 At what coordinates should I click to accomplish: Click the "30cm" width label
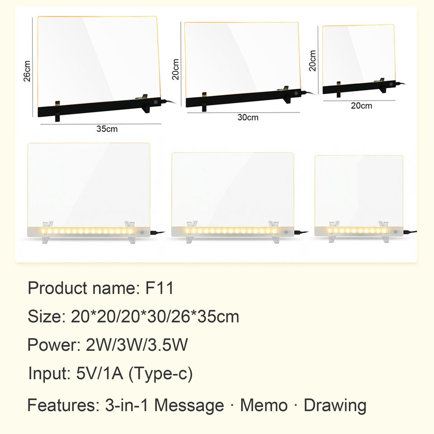(248, 117)
